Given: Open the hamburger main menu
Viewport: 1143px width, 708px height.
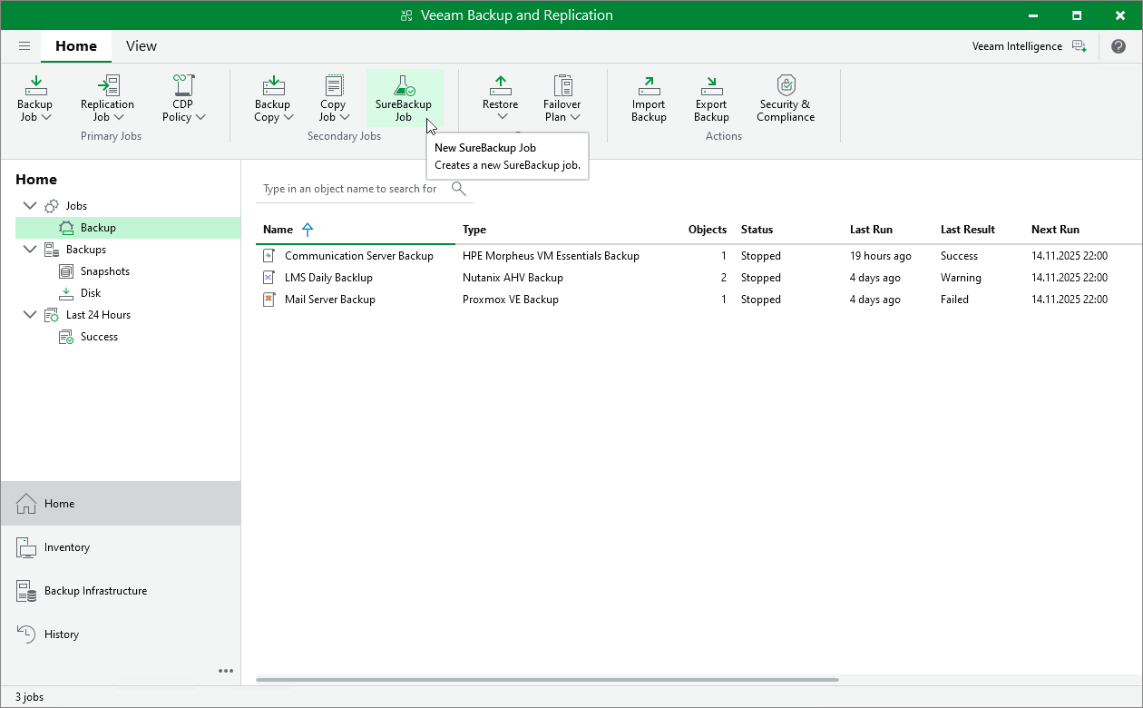Looking at the screenshot, I should click(24, 45).
